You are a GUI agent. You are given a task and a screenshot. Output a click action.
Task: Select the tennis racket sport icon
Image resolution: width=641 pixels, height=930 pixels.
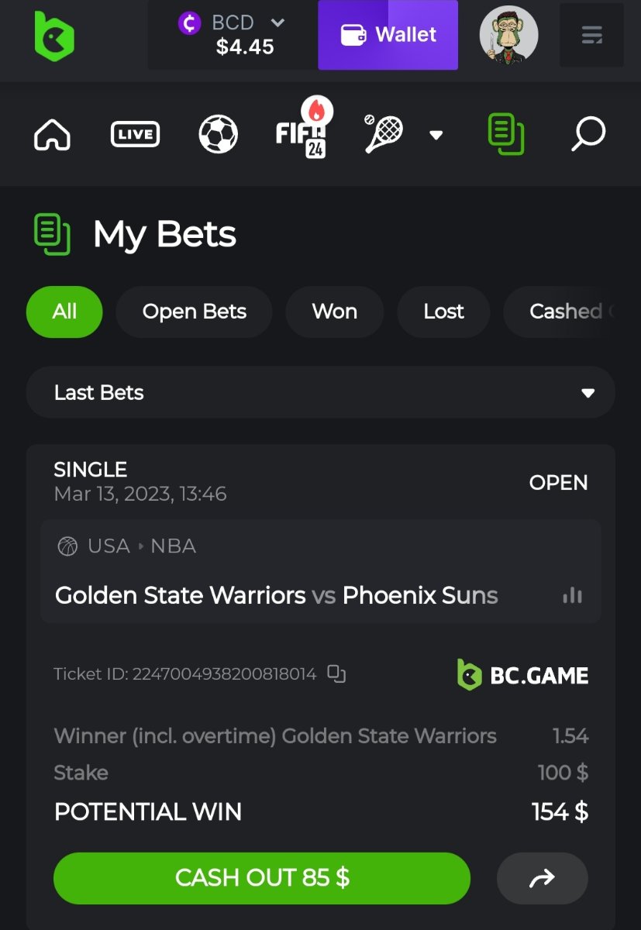pos(384,134)
